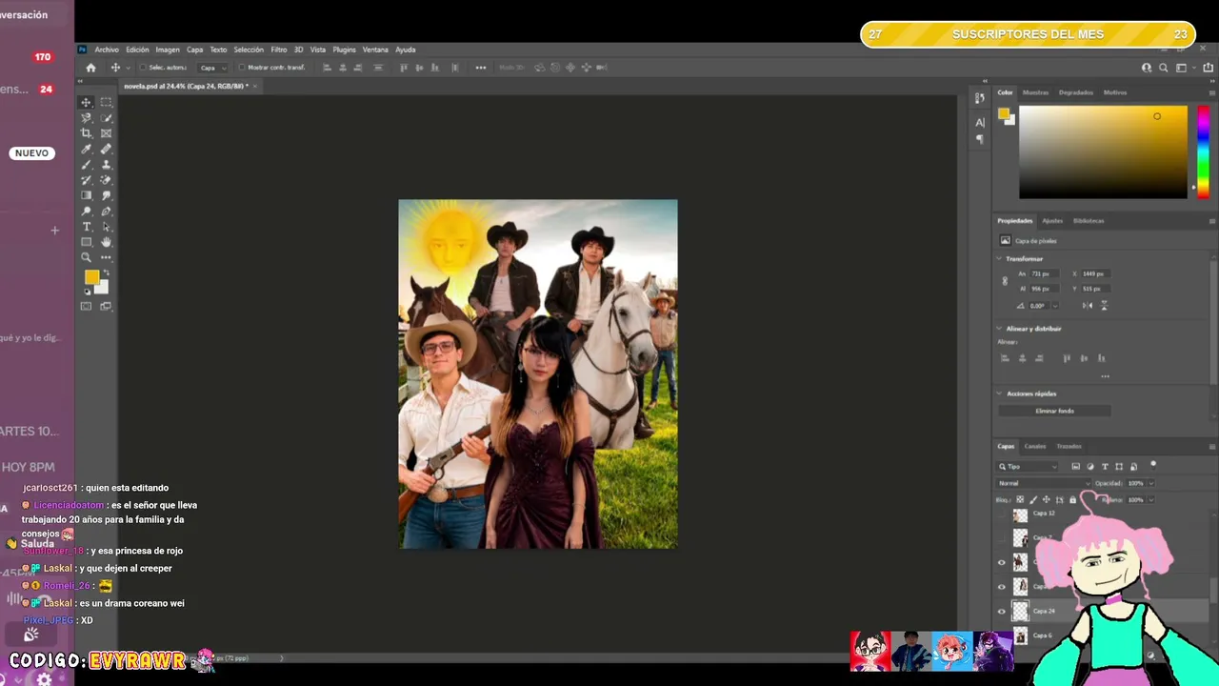Toggle the width-height link constraint icon
Screen dimensions: 1219x686
click(1005, 281)
